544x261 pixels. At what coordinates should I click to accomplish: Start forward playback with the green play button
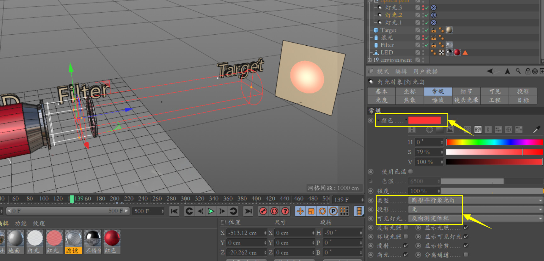211,211
